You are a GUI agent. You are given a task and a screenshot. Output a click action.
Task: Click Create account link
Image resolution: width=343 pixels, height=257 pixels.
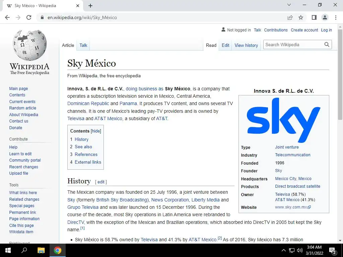click(x=304, y=30)
